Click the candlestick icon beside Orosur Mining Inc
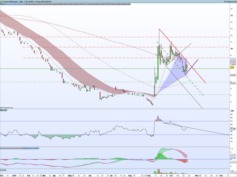This screenshot has height=177, width=237. [1, 1]
